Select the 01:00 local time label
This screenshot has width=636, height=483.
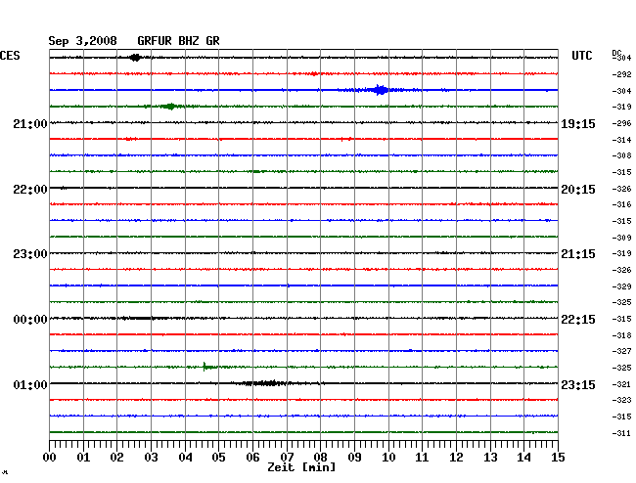(x=30, y=385)
